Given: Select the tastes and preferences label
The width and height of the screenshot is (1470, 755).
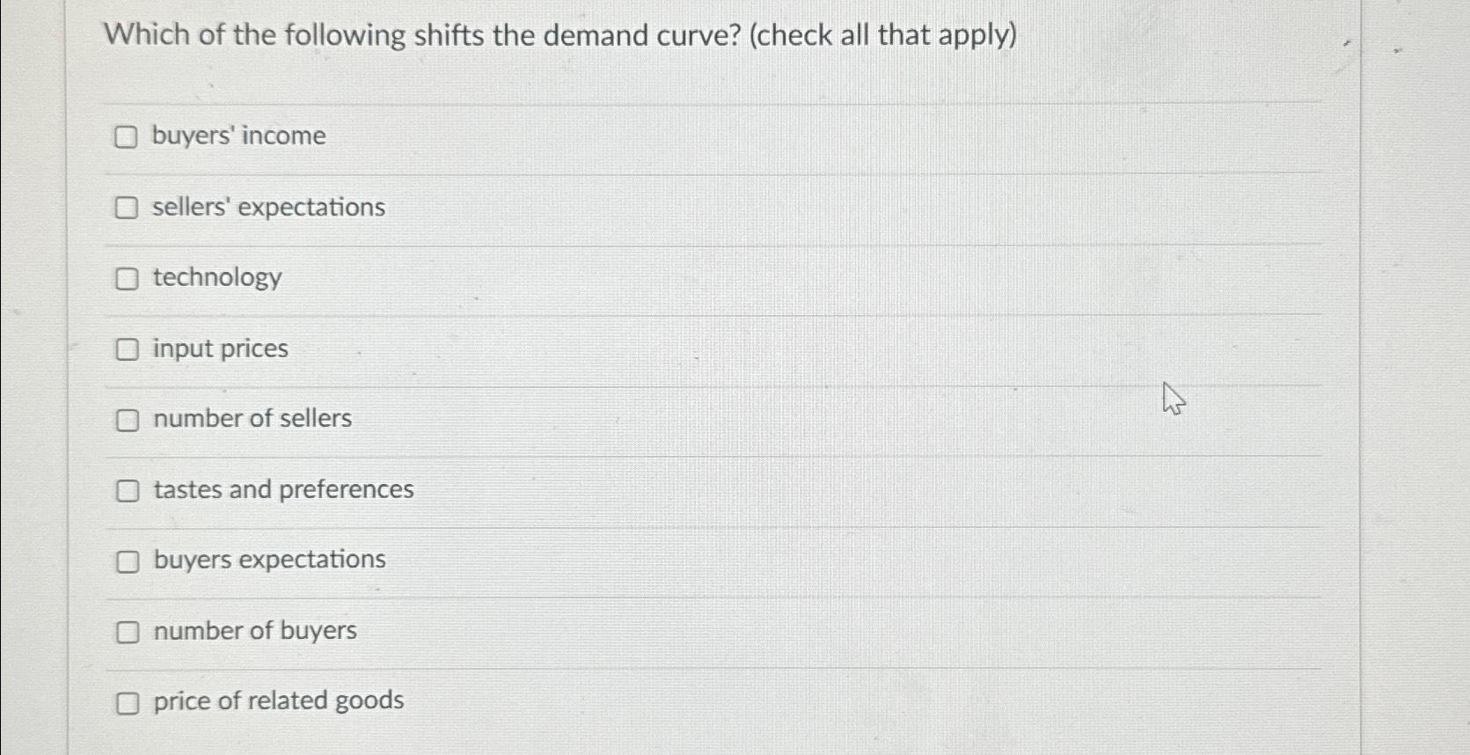Looking at the screenshot, I should pos(282,490).
